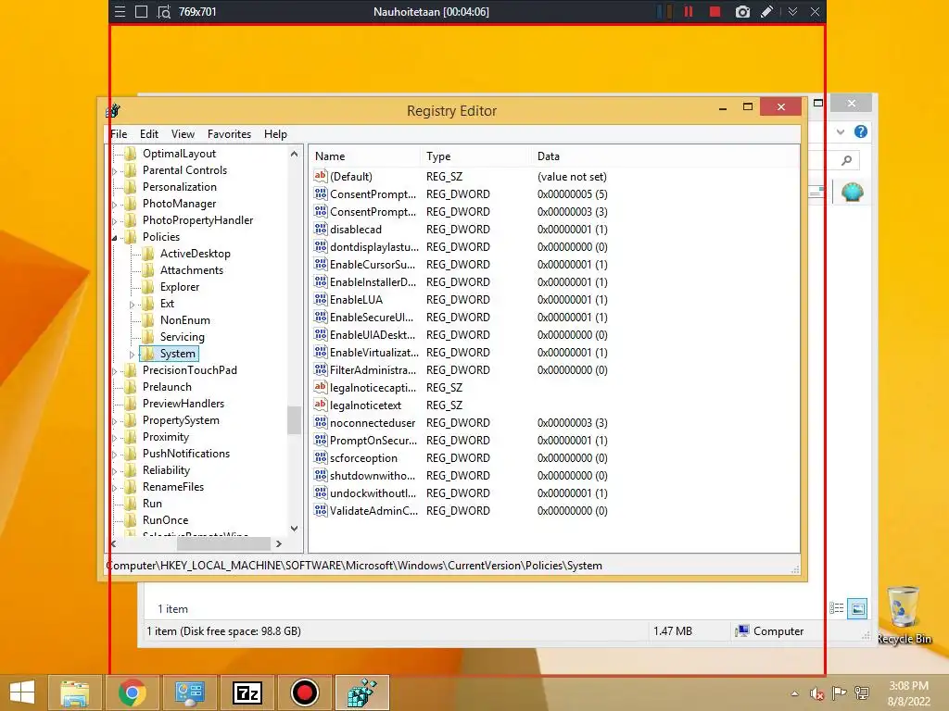Stop the screen recording
949x711 pixels.
[x=715, y=11]
